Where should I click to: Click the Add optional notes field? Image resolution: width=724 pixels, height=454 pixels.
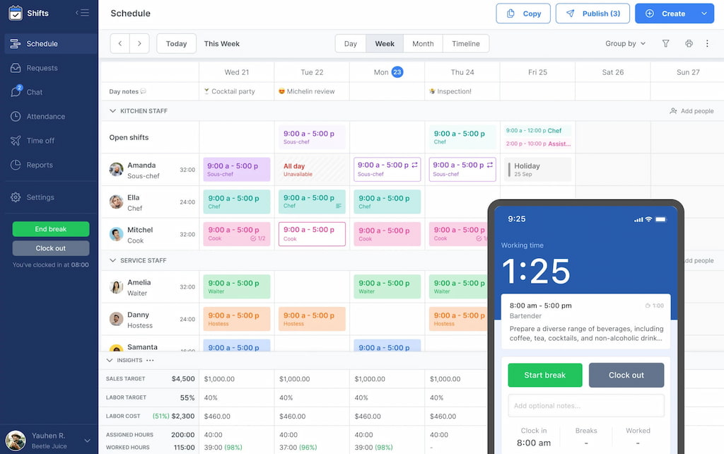point(585,405)
